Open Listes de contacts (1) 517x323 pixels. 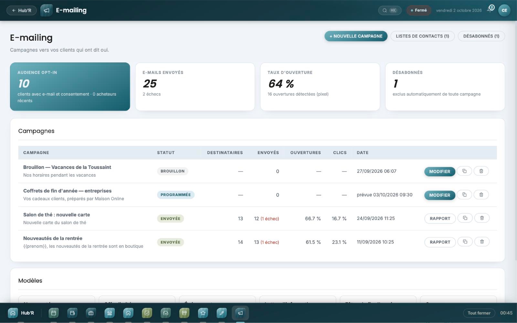tap(422, 36)
